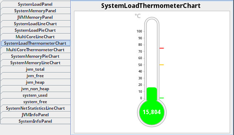Switch to SystemMemoryPanel tab
This screenshot has width=234, height=135.
click(36, 11)
